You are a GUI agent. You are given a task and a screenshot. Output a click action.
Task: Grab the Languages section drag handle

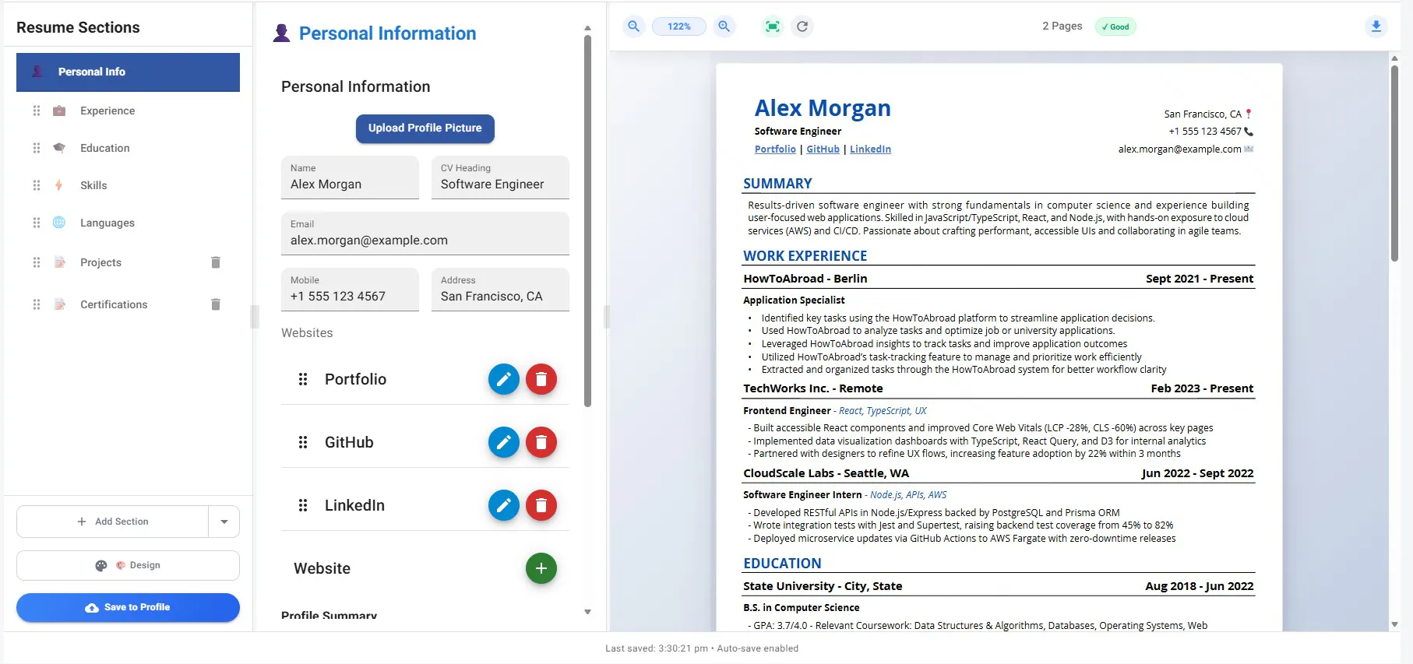[x=37, y=223]
